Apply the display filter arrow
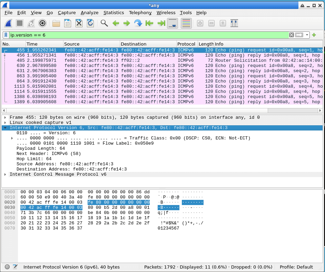Image resolution: width=325 pixels, height=272 pixels. click(x=299, y=35)
